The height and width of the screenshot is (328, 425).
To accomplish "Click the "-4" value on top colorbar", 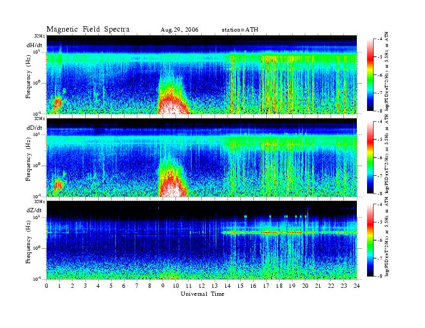I will click(x=380, y=39).
